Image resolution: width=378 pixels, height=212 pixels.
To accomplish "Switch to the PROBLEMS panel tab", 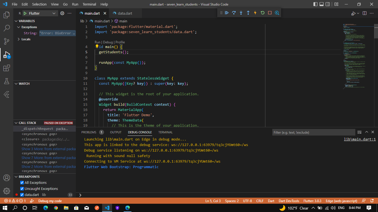I will (89, 132).
